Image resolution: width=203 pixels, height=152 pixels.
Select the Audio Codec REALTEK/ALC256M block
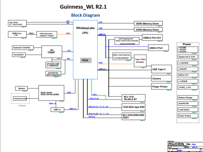pos(51,93)
